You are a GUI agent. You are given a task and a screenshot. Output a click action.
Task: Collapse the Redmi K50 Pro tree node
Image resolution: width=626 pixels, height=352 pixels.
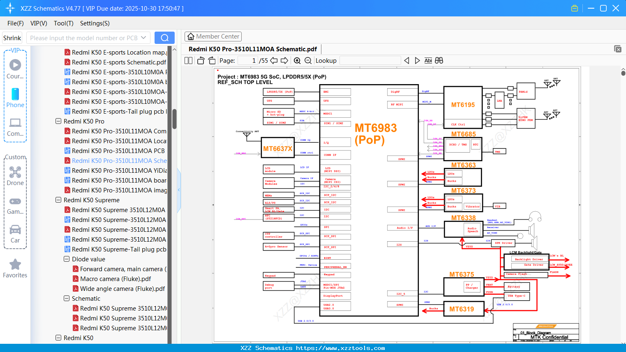click(x=58, y=121)
